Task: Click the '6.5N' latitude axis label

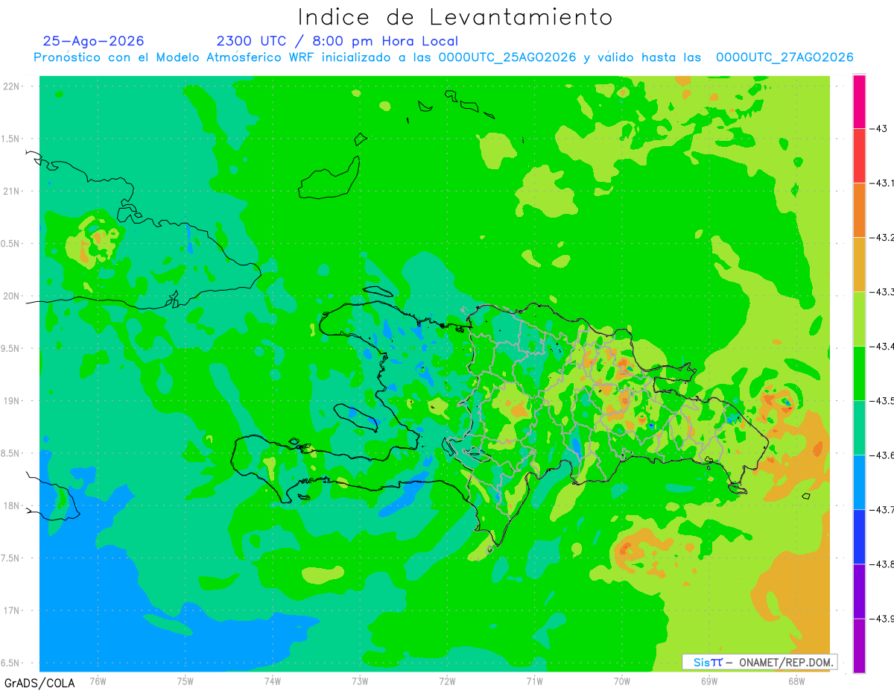Action: 11,663
